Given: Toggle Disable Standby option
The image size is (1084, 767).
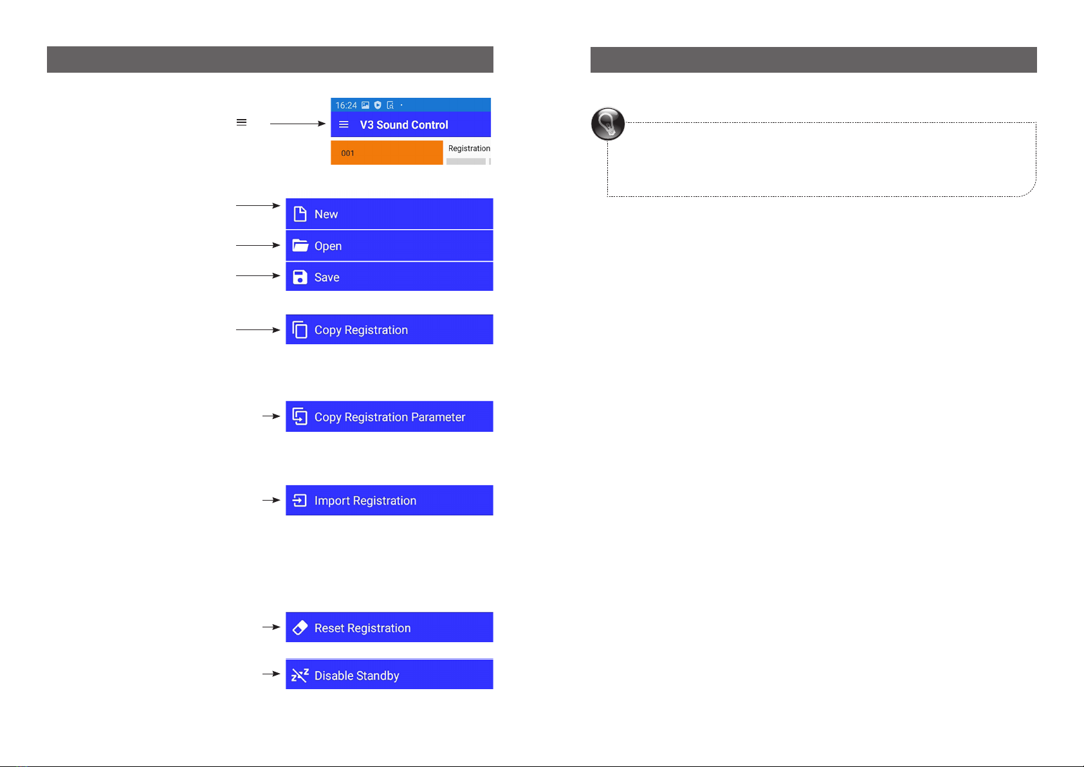Looking at the screenshot, I should tap(356, 676).
